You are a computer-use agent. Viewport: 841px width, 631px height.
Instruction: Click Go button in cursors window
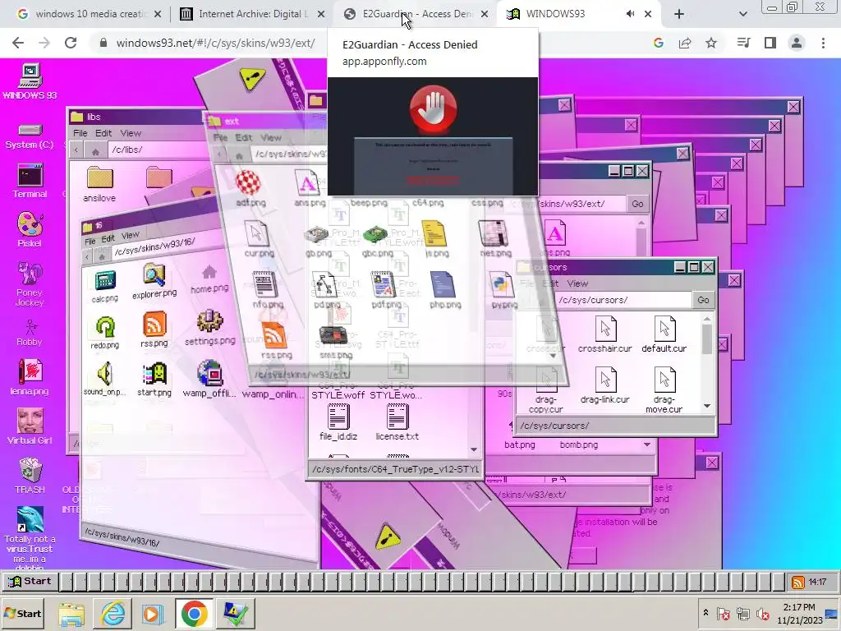[x=703, y=300]
